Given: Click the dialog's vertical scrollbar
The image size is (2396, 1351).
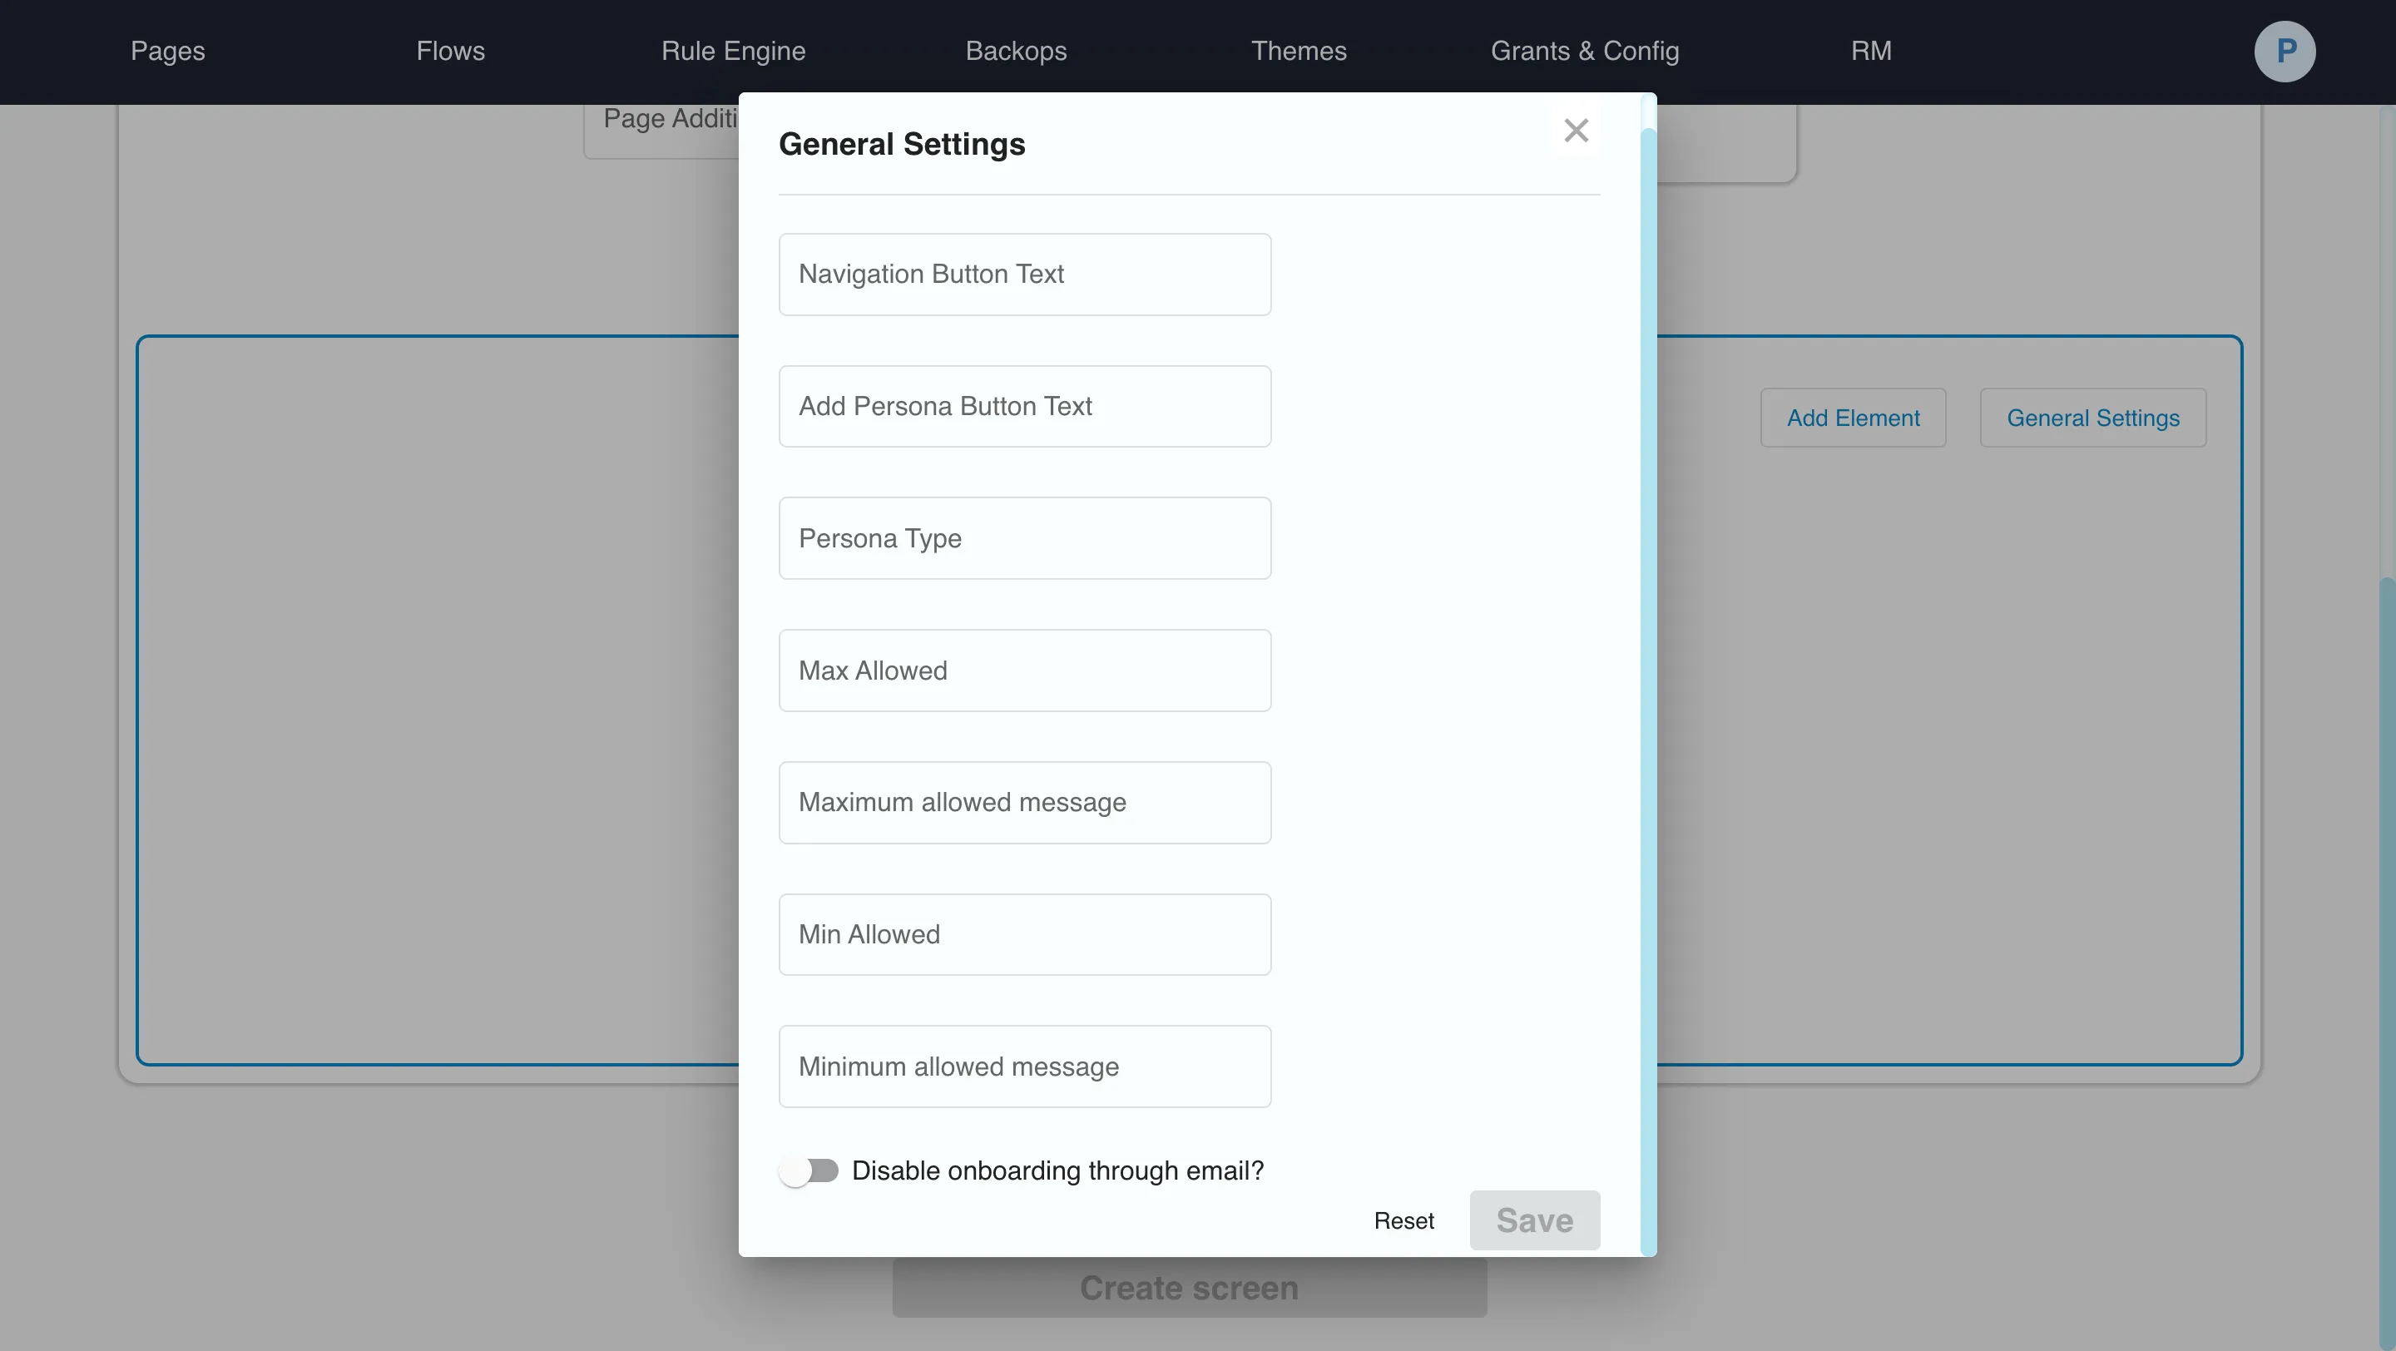Looking at the screenshot, I should click(x=1648, y=693).
